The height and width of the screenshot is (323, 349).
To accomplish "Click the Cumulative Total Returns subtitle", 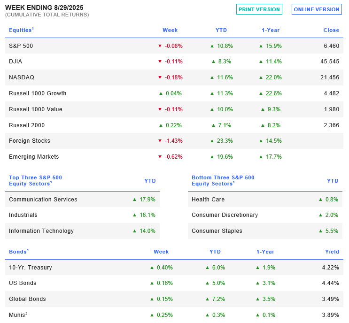I will 47,15.
